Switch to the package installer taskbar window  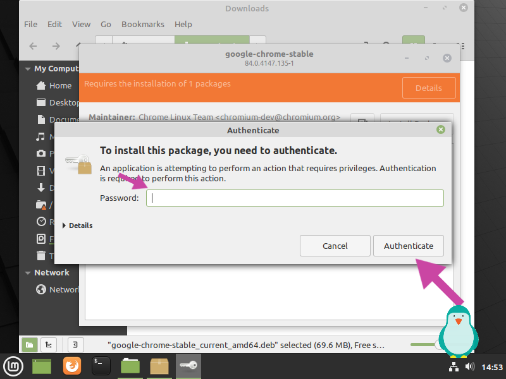pos(159,366)
